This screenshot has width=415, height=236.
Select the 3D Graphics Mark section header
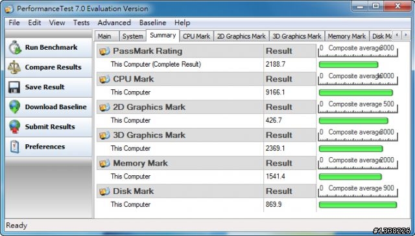206,135
